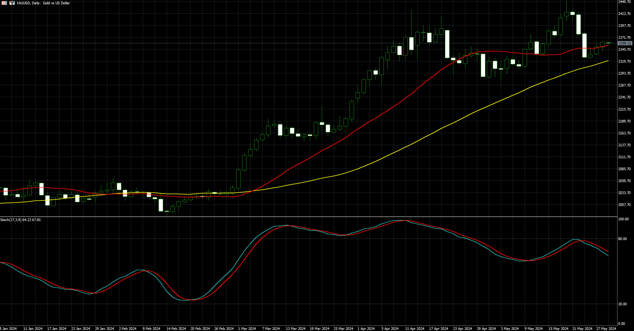This screenshot has width=634, height=331.
Task: Select the 5 Jan 2024 date label
Action: point(8,329)
